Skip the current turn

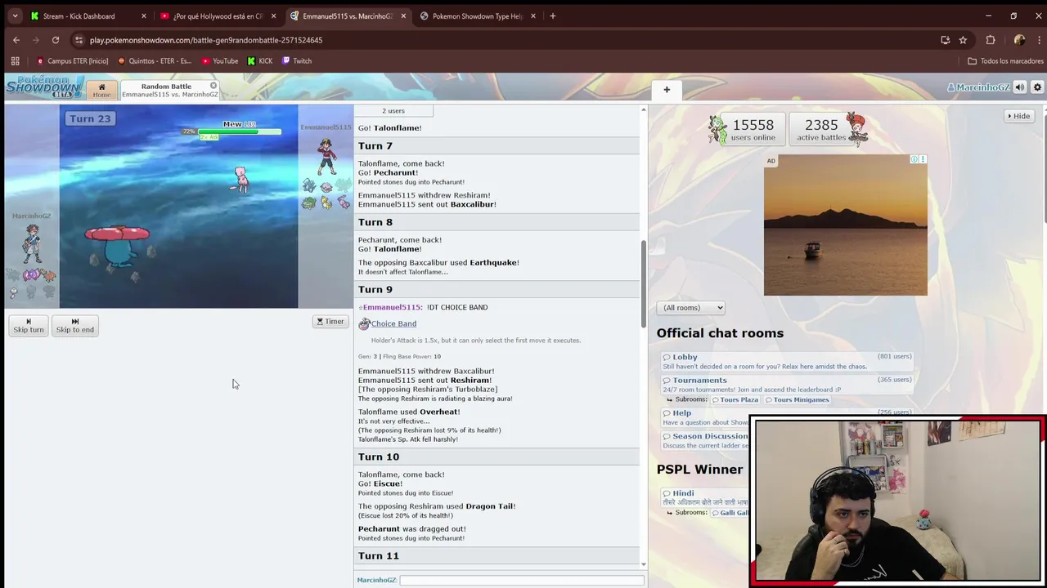pos(29,325)
